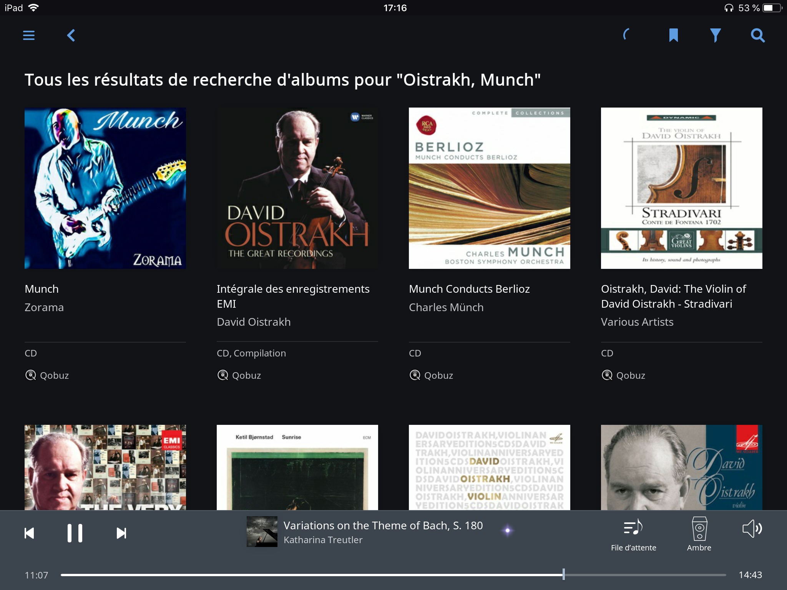
Task: Tap Qobuz source icon under Zorama album
Action: (x=31, y=375)
